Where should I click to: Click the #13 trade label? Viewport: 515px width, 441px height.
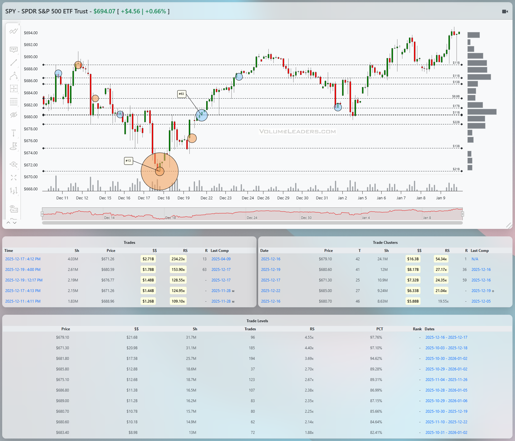pos(128,161)
